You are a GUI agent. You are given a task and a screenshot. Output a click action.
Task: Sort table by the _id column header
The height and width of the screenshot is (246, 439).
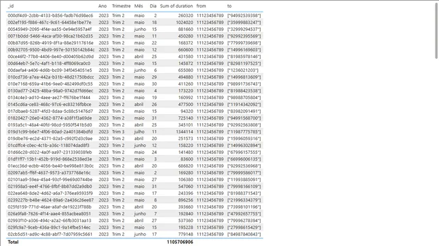(x=11, y=6)
